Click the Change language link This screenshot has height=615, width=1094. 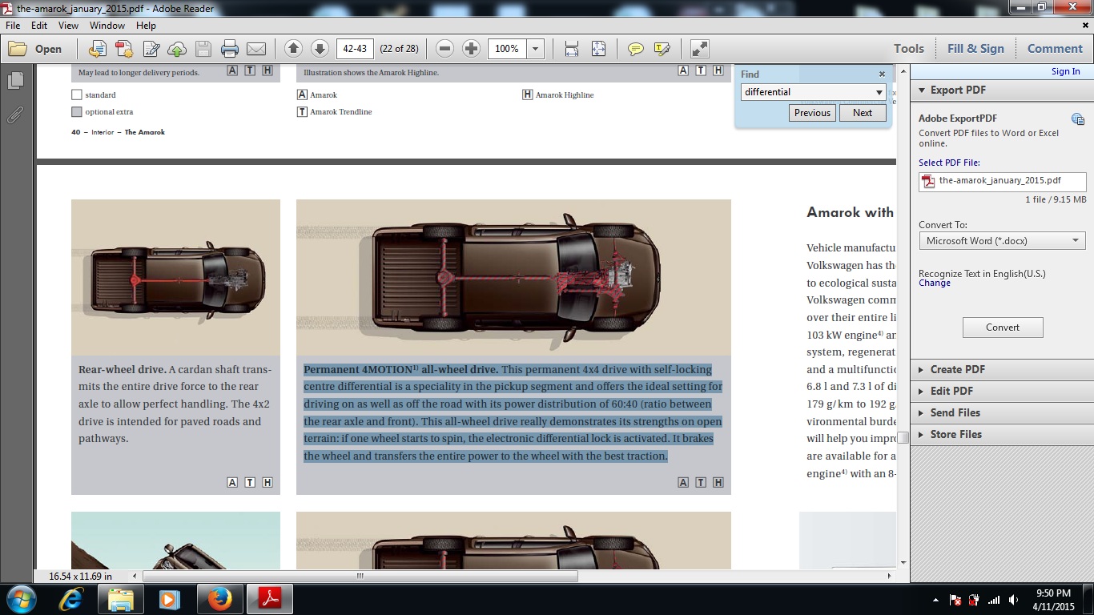click(935, 283)
